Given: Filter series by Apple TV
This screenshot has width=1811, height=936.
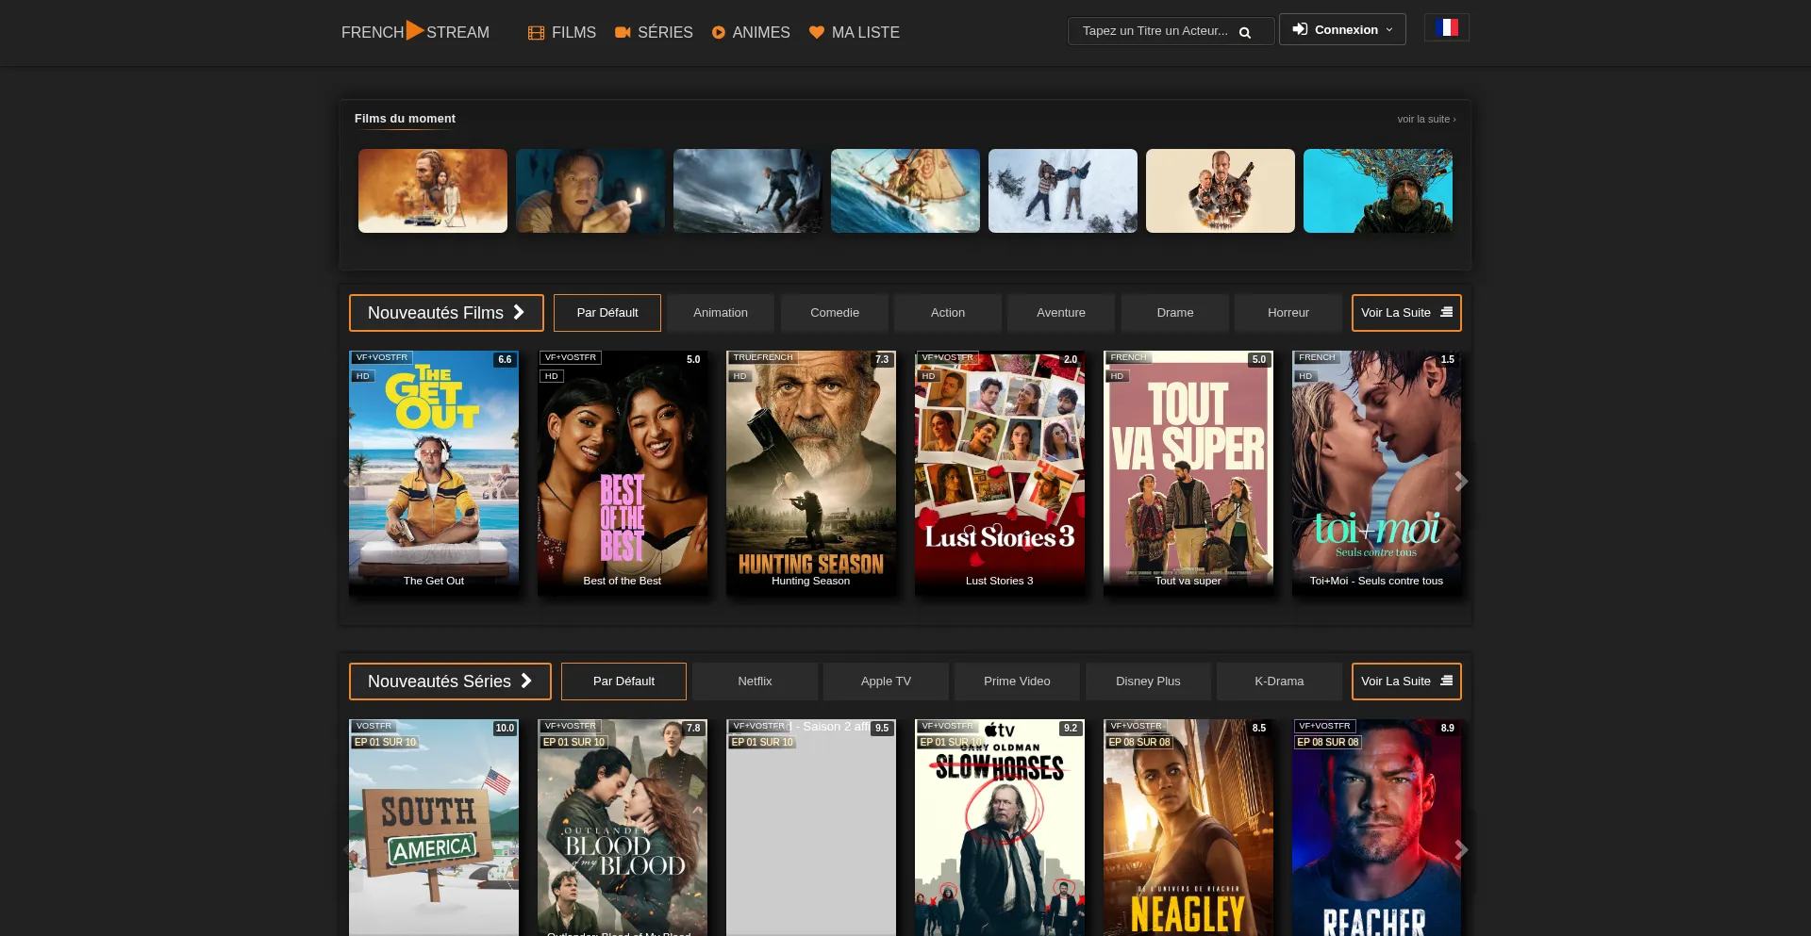Looking at the screenshot, I should tap(886, 681).
